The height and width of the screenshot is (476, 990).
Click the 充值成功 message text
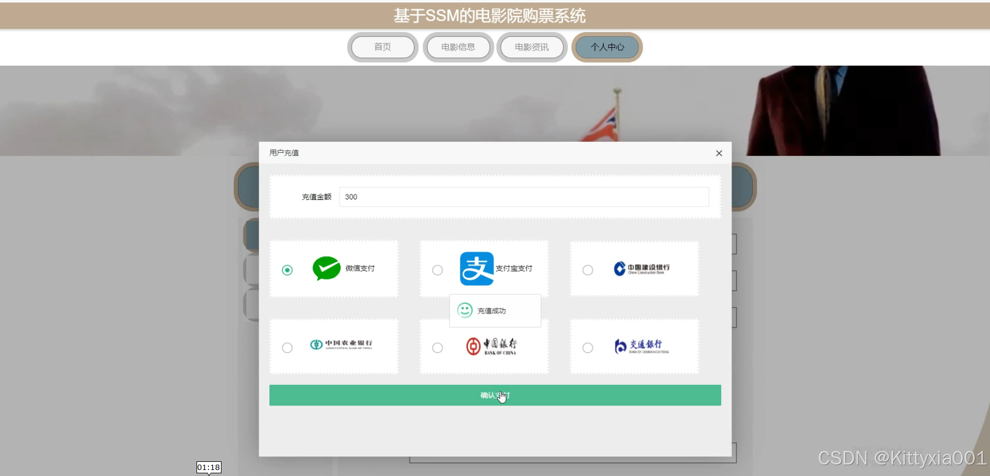(x=492, y=311)
